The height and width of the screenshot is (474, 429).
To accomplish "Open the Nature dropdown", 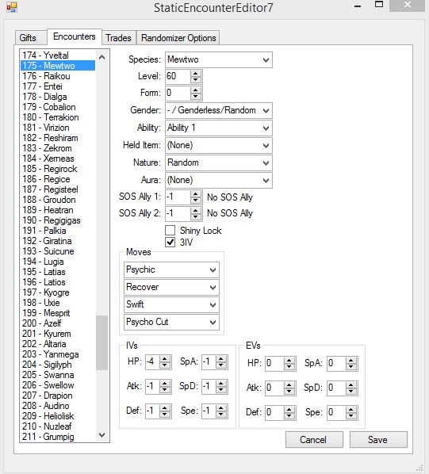I will click(x=219, y=162).
